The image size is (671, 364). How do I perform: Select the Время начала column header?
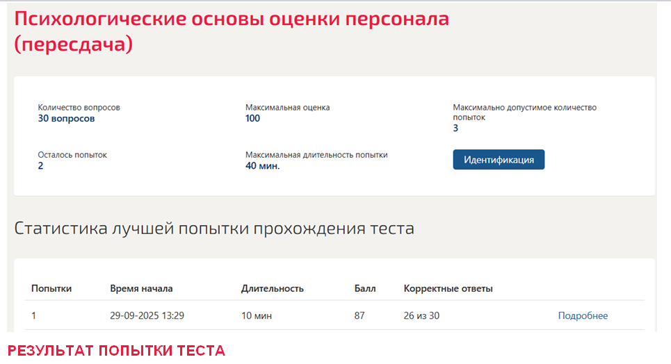(x=141, y=289)
